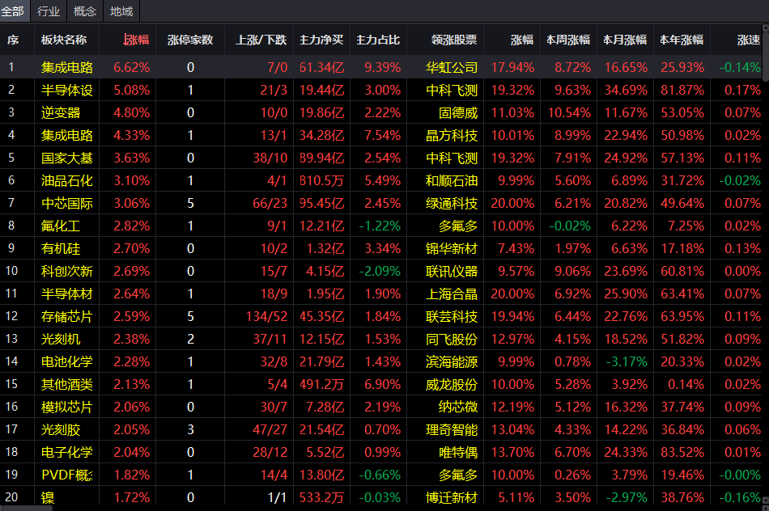Open leading stock 同飞股份
Screen dimensions: 769x511
(452, 339)
